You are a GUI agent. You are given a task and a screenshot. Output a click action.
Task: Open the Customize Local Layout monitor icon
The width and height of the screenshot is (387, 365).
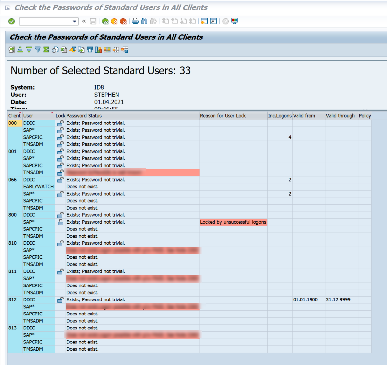click(235, 22)
